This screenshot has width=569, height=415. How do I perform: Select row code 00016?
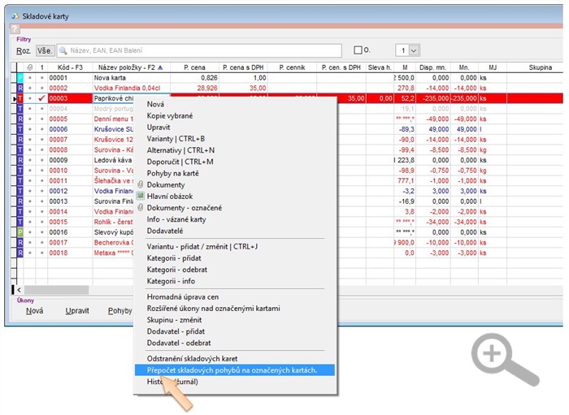59,232
